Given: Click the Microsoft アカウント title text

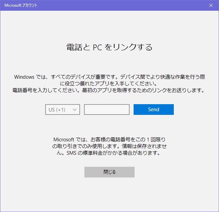Looking at the screenshot, I should click(21, 5).
